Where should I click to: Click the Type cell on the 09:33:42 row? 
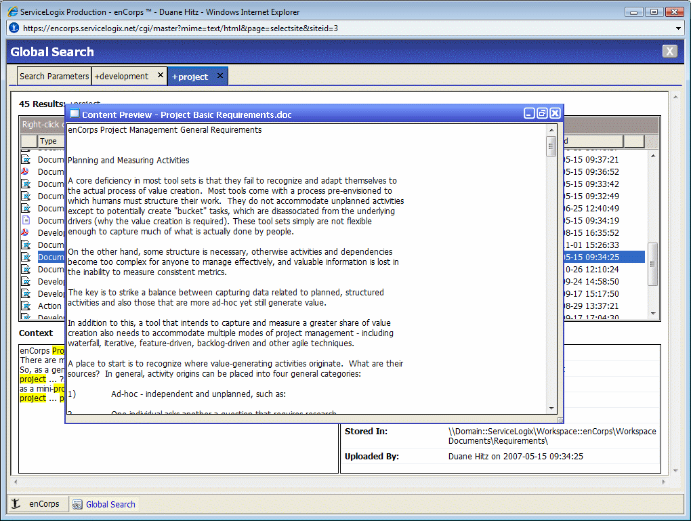[x=51, y=184]
